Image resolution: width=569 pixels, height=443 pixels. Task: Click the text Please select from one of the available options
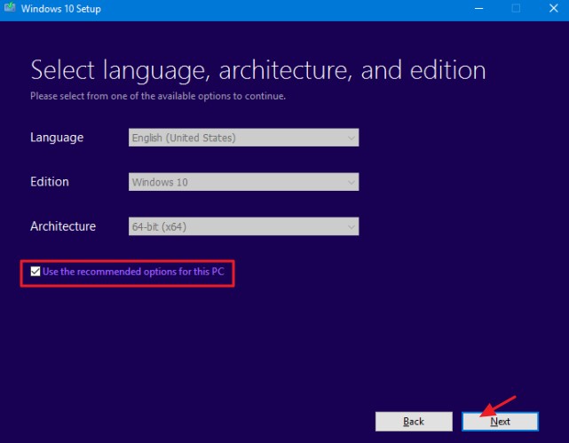tap(158, 96)
